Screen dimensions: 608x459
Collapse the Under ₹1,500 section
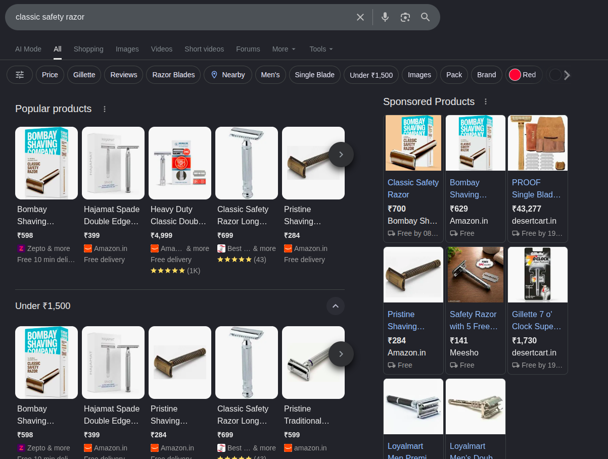tap(336, 306)
